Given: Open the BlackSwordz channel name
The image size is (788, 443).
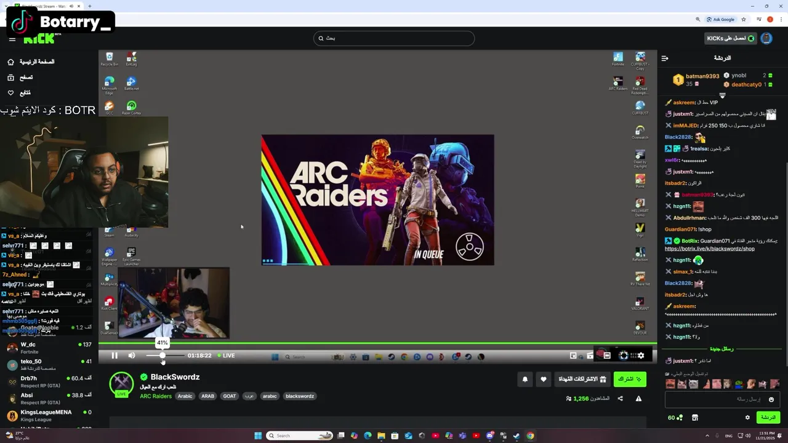Looking at the screenshot, I should 175,377.
